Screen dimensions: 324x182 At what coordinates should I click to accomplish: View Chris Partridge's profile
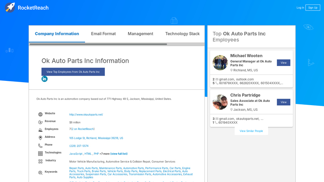click(283, 102)
